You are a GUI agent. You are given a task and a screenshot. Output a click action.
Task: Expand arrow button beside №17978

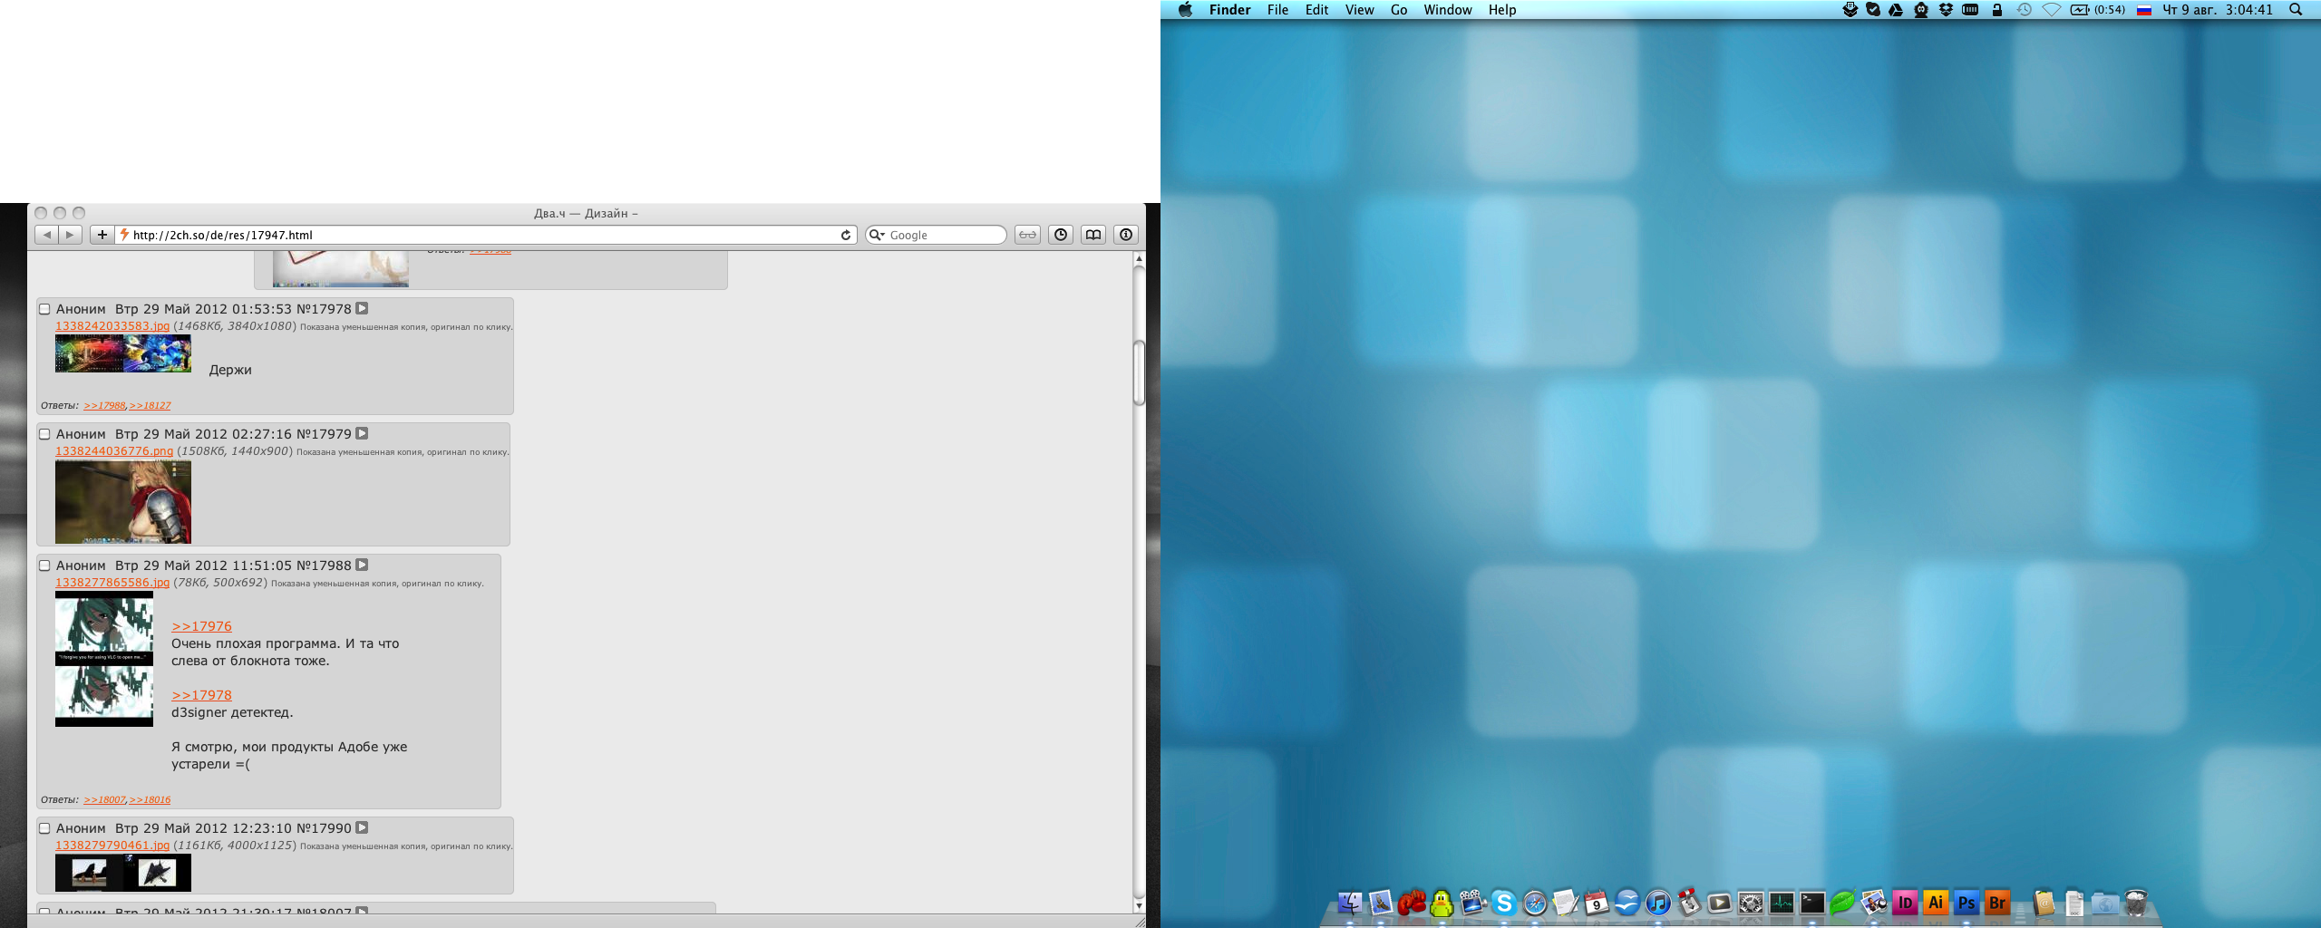tap(362, 308)
